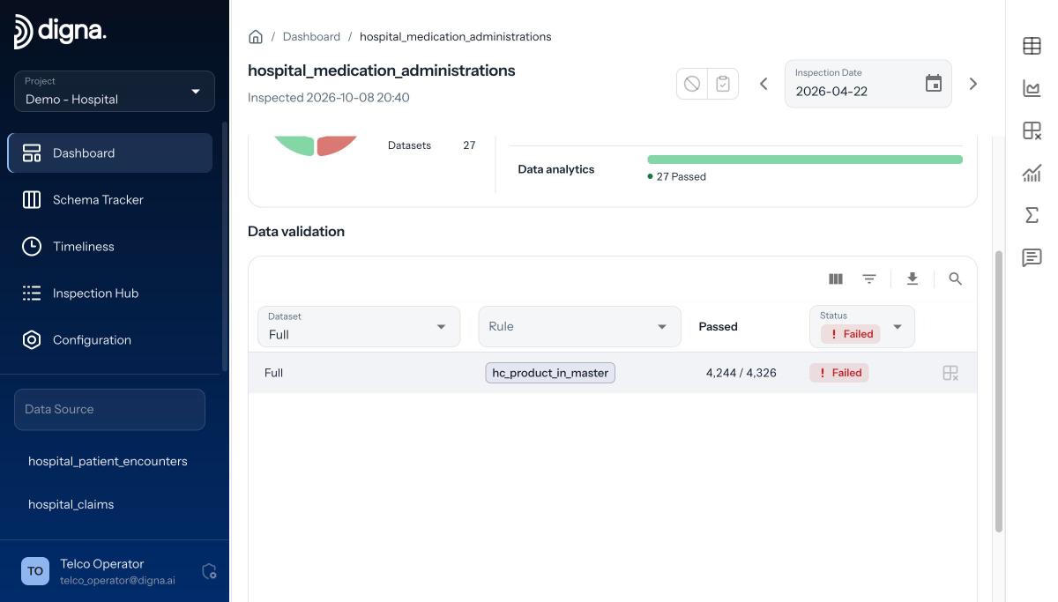Click the TO user avatar
1058x602 pixels.
point(35,571)
